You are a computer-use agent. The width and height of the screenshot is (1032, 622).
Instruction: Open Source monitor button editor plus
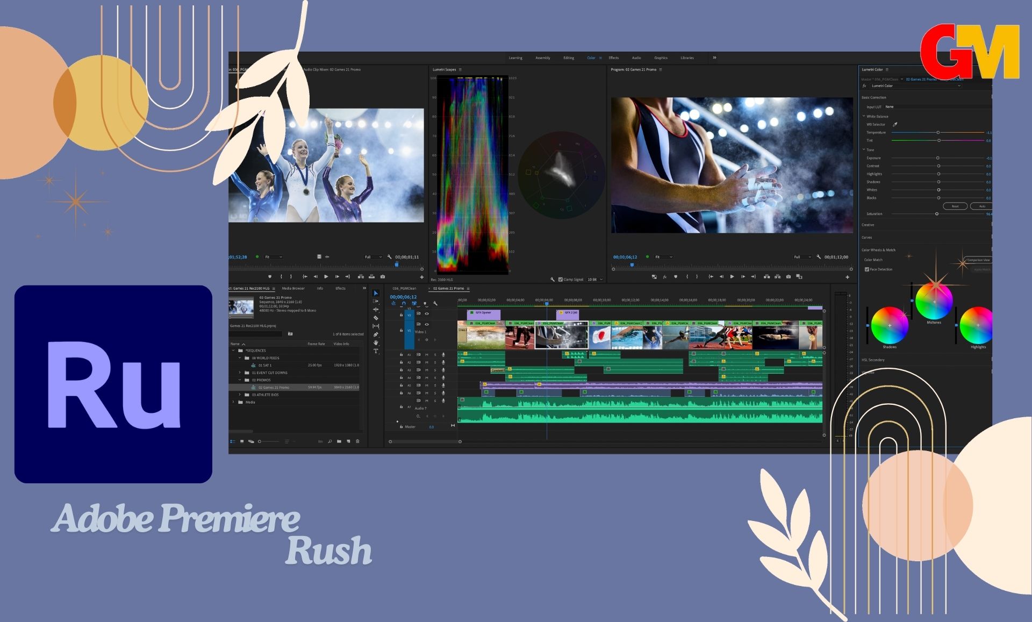tap(422, 277)
